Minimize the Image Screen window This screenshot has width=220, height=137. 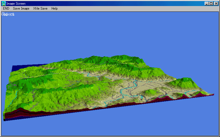207,4
